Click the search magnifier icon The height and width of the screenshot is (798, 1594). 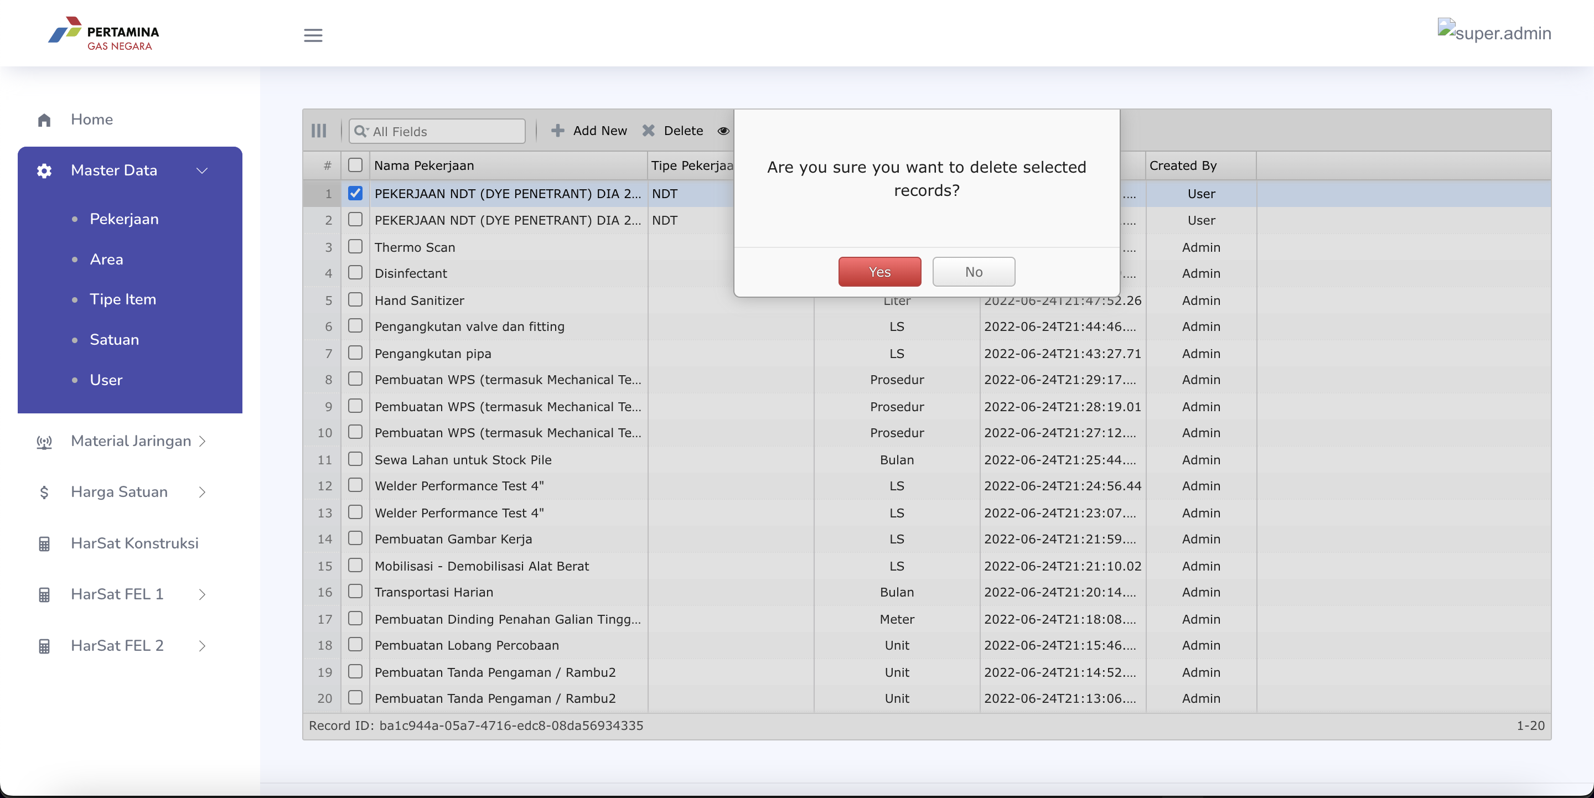361,131
